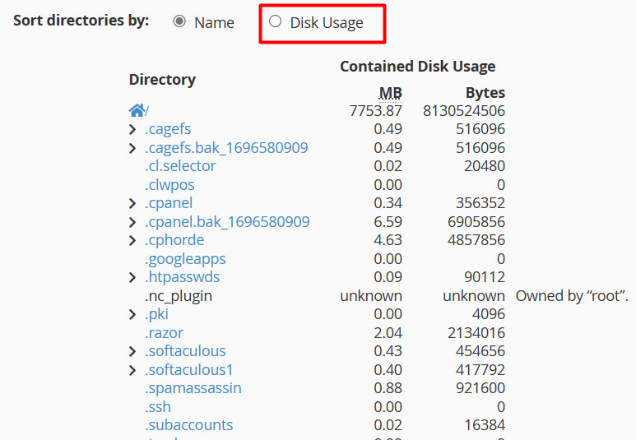
Task: Click the 6.59 MB value
Action: click(x=388, y=221)
